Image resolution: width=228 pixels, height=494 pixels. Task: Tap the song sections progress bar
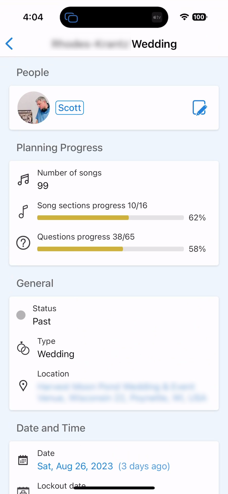(x=110, y=218)
